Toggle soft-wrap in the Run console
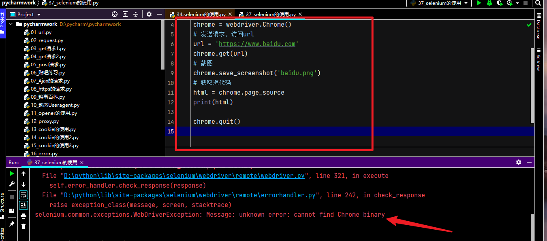547x241 pixels. (24, 195)
